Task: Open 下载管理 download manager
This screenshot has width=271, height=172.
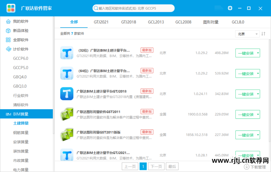Action: (255, 167)
